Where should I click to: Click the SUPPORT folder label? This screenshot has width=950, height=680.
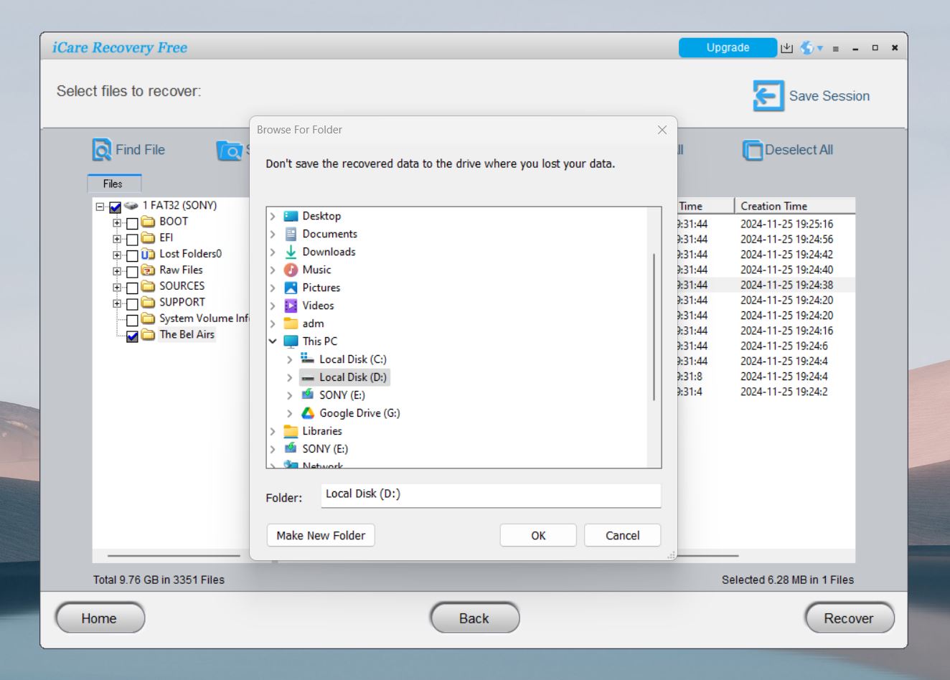(x=182, y=302)
